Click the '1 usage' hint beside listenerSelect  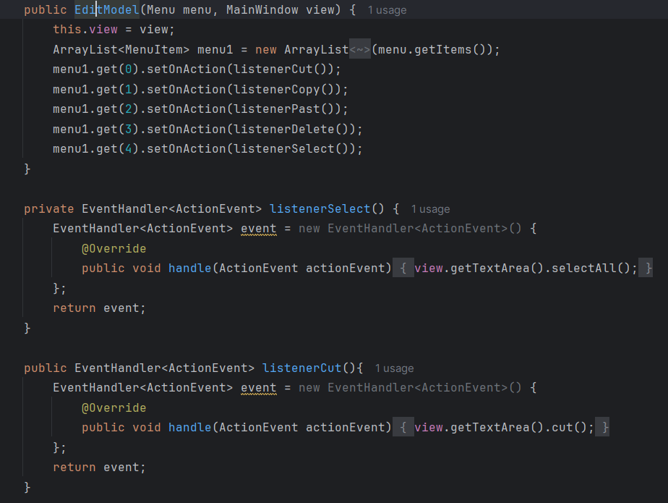tap(430, 209)
